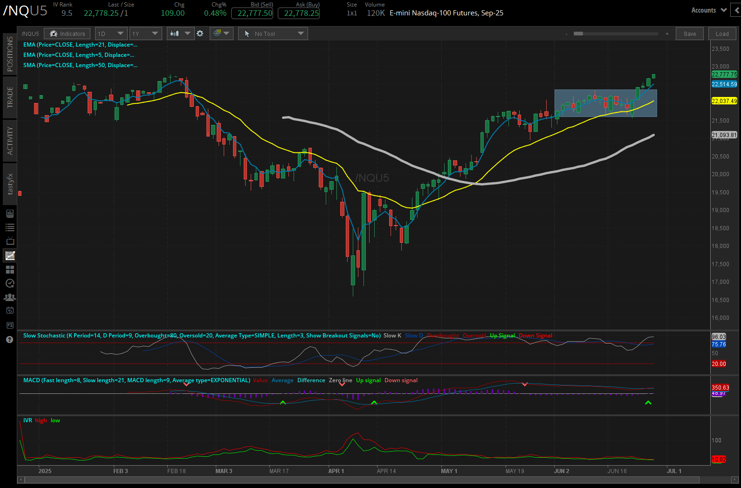Open the book/research icon in sidebar
The width and height of the screenshot is (741, 488).
[x=10, y=213]
